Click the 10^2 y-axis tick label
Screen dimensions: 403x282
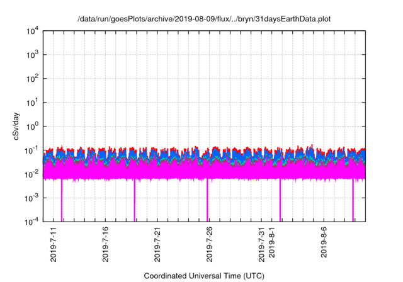click(x=33, y=78)
